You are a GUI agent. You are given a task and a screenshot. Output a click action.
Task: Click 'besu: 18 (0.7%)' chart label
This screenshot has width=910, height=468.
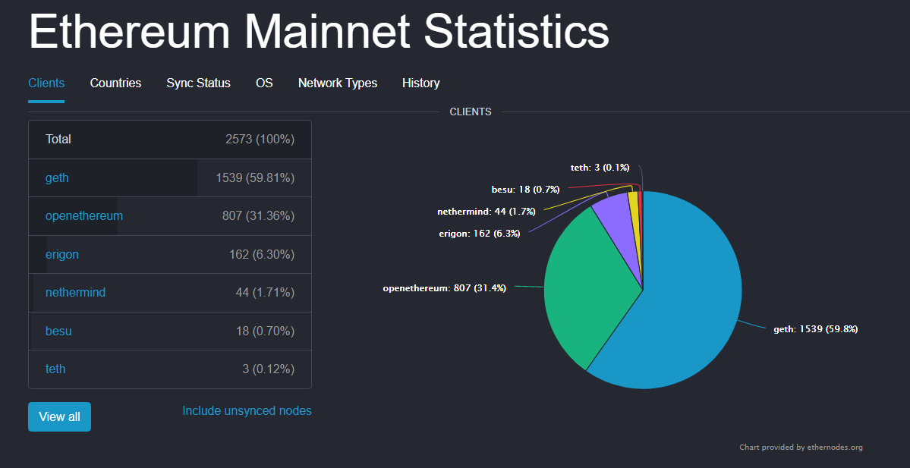(x=525, y=189)
